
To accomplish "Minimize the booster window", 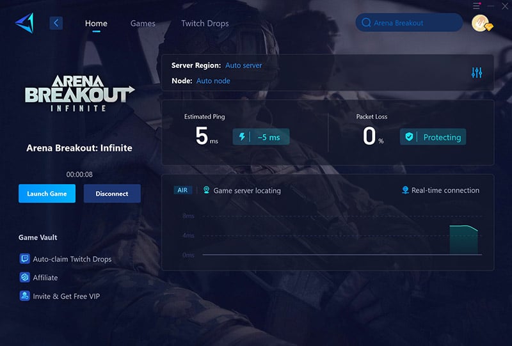I will click(490, 6).
